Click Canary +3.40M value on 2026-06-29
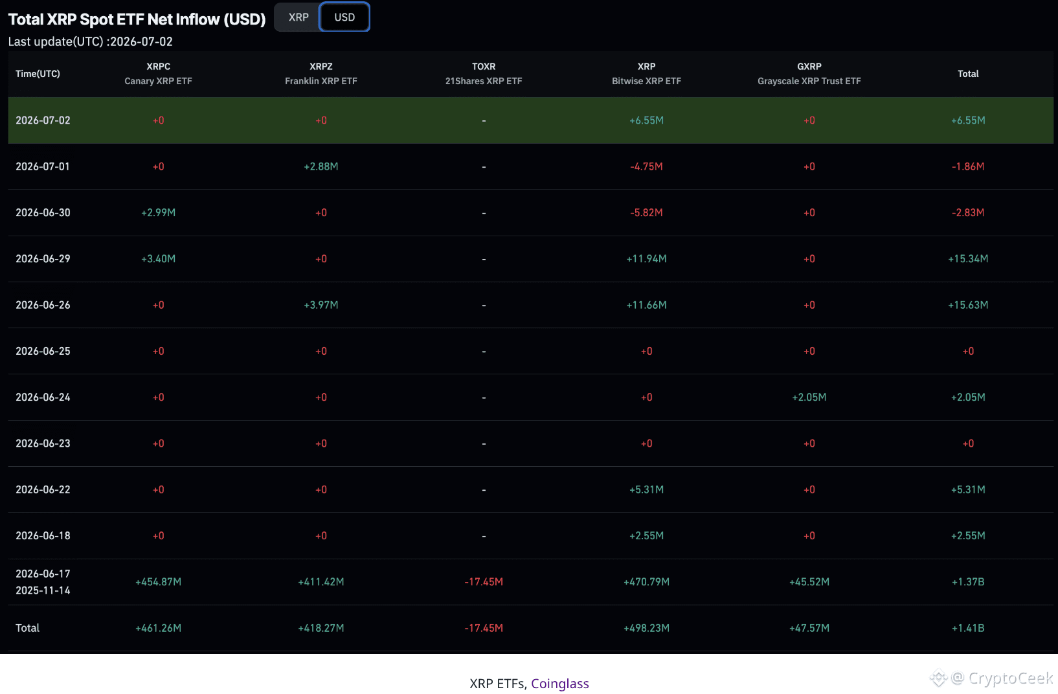 click(159, 259)
